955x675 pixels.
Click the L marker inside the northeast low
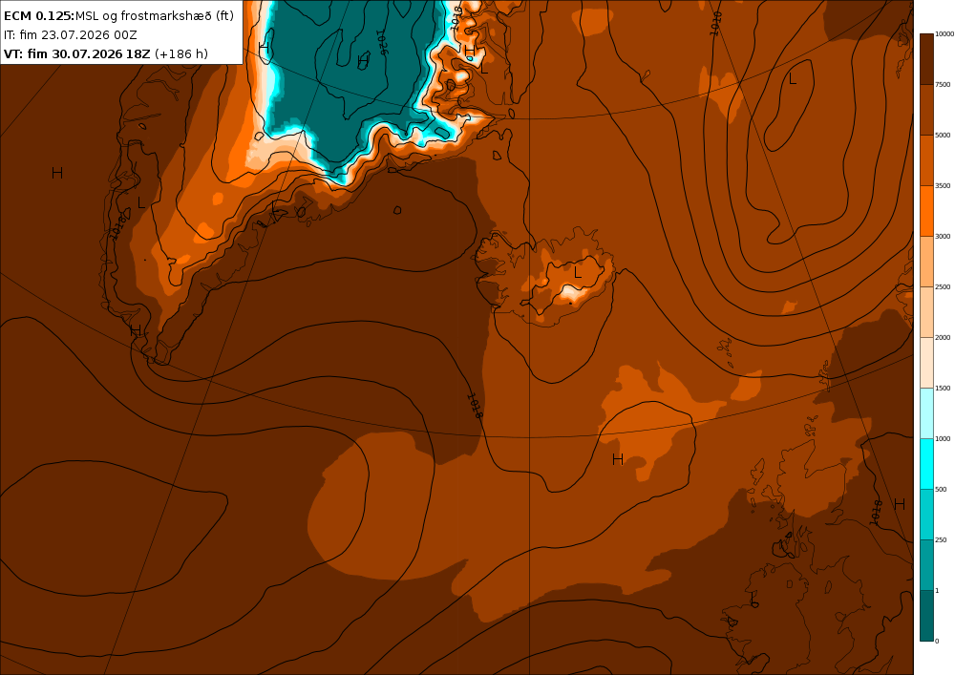point(793,79)
